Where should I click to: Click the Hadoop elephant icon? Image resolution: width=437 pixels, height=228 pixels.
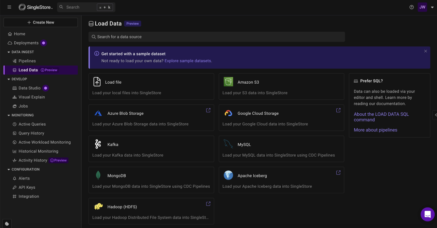point(98,206)
